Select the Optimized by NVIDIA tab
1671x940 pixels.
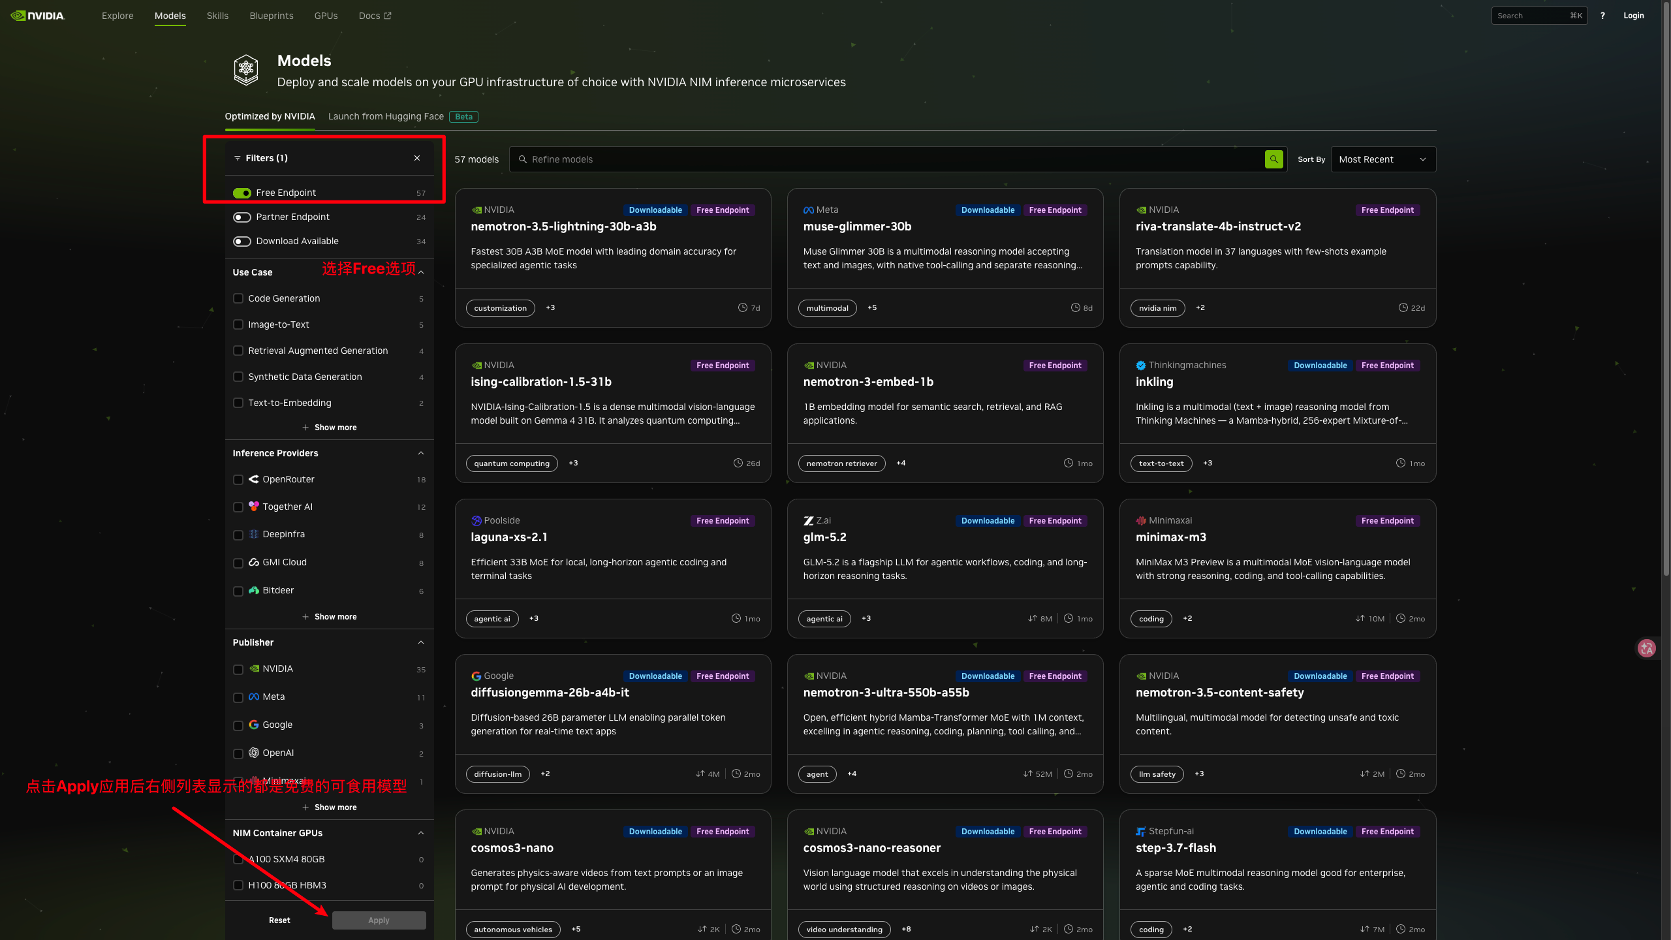click(x=270, y=116)
